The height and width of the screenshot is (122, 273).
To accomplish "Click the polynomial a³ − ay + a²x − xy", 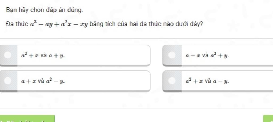I will pyautogui.click(x=59, y=24).
